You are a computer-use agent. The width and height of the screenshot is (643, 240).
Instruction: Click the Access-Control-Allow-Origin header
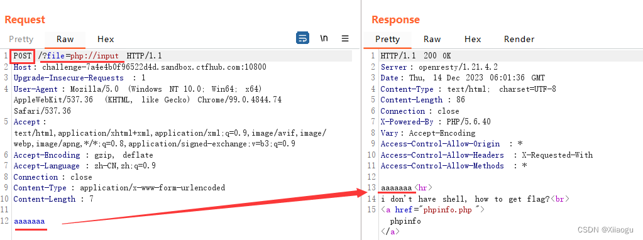click(451, 144)
